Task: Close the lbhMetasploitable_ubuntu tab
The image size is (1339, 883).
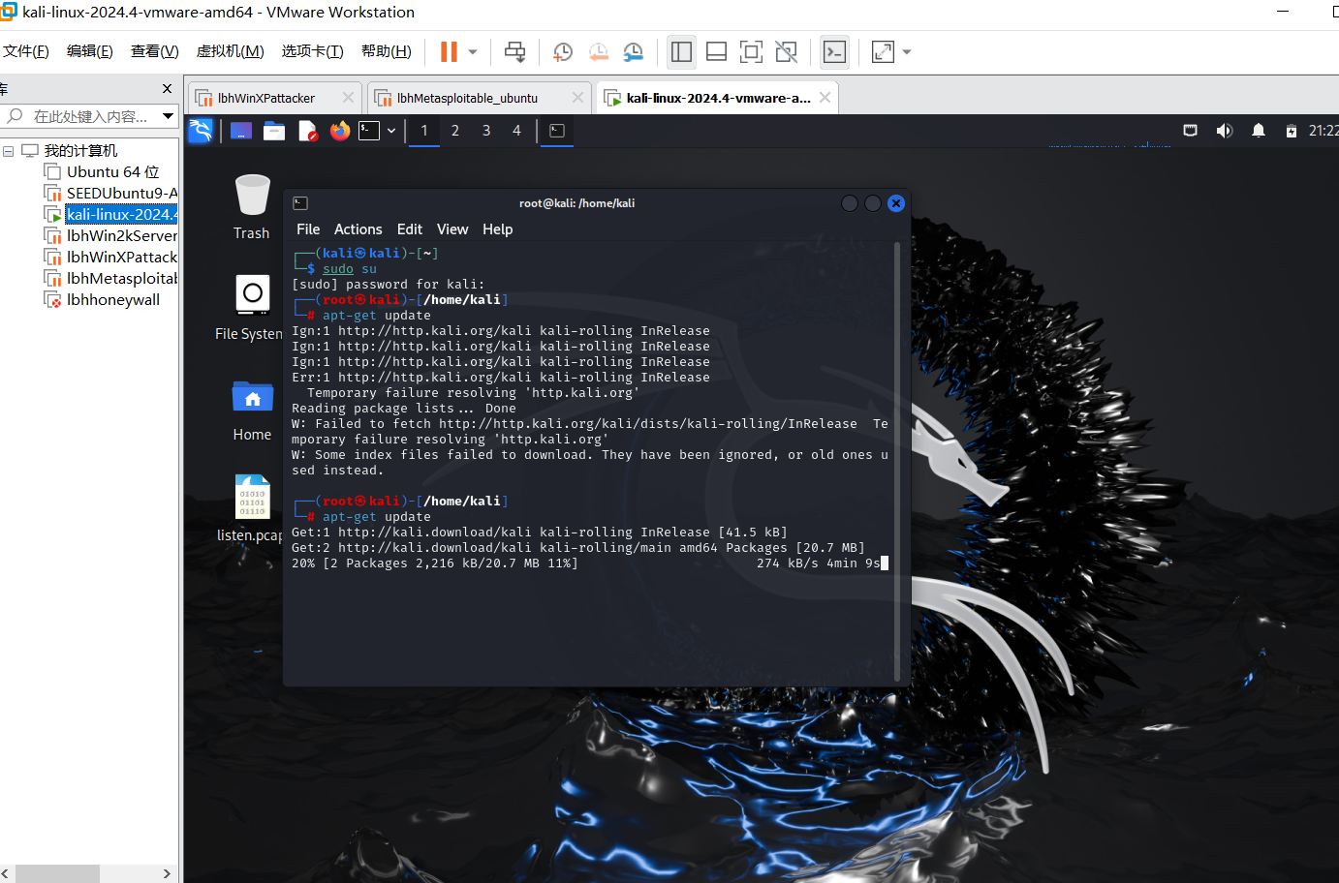Action: pyautogui.click(x=577, y=98)
